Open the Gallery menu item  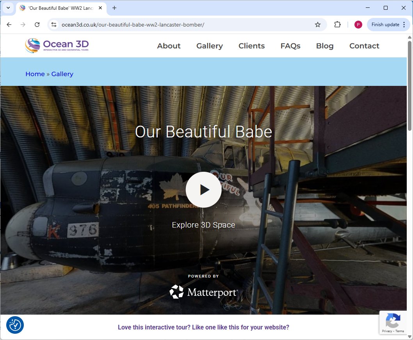coord(210,46)
